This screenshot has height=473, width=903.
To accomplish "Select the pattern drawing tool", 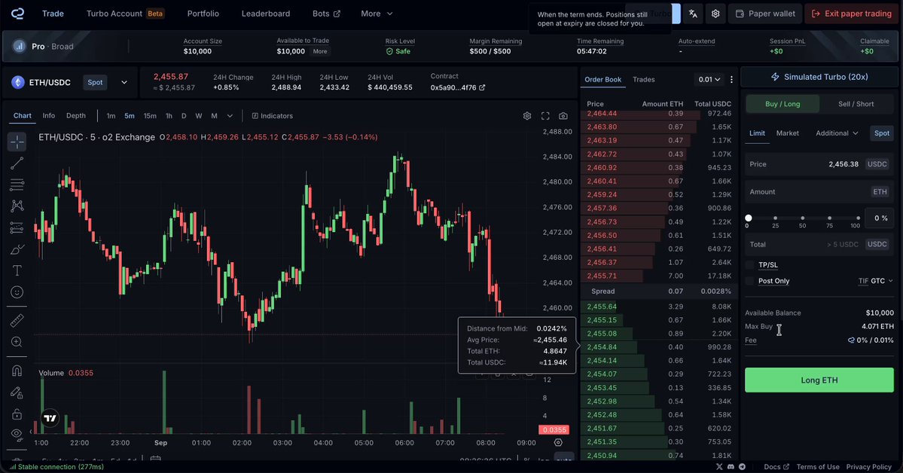I will 17,206.
